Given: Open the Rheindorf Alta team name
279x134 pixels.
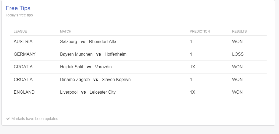Looking at the screenshot, I should [x=103, y=42].
